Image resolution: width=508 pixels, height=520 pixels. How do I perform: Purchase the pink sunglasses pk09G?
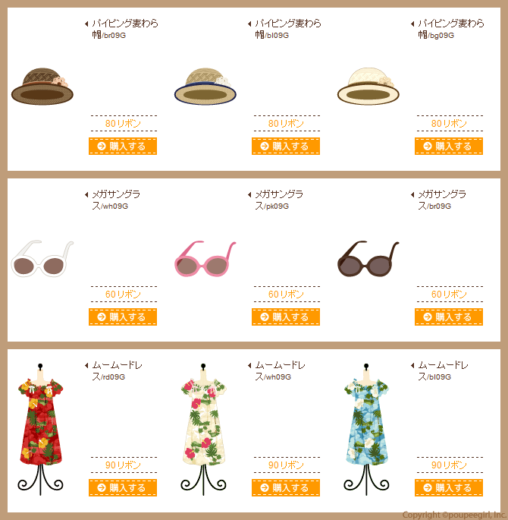coord(285,317)
